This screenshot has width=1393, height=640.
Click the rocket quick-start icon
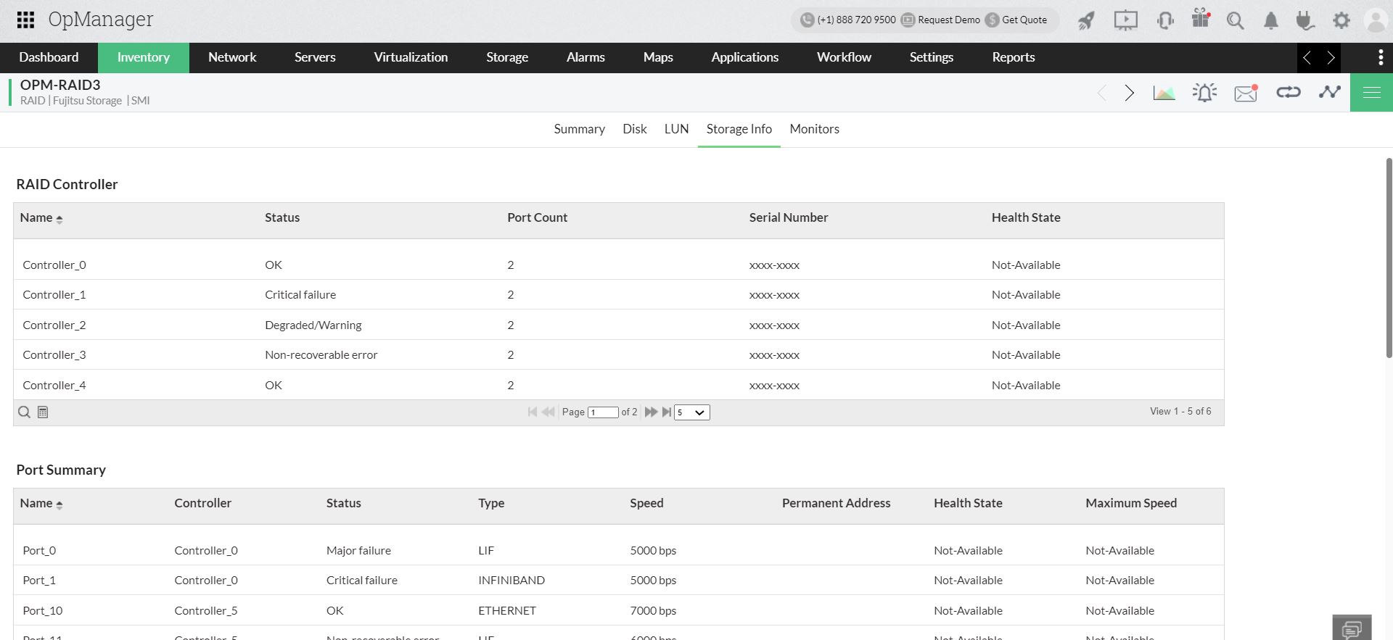click(x=1086, y=20)
